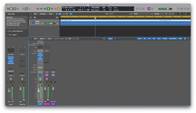Open the Browsers button at far right

point(188,9)
